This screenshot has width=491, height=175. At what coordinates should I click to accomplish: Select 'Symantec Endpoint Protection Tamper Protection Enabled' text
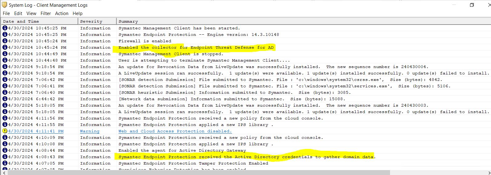point(193,163)
